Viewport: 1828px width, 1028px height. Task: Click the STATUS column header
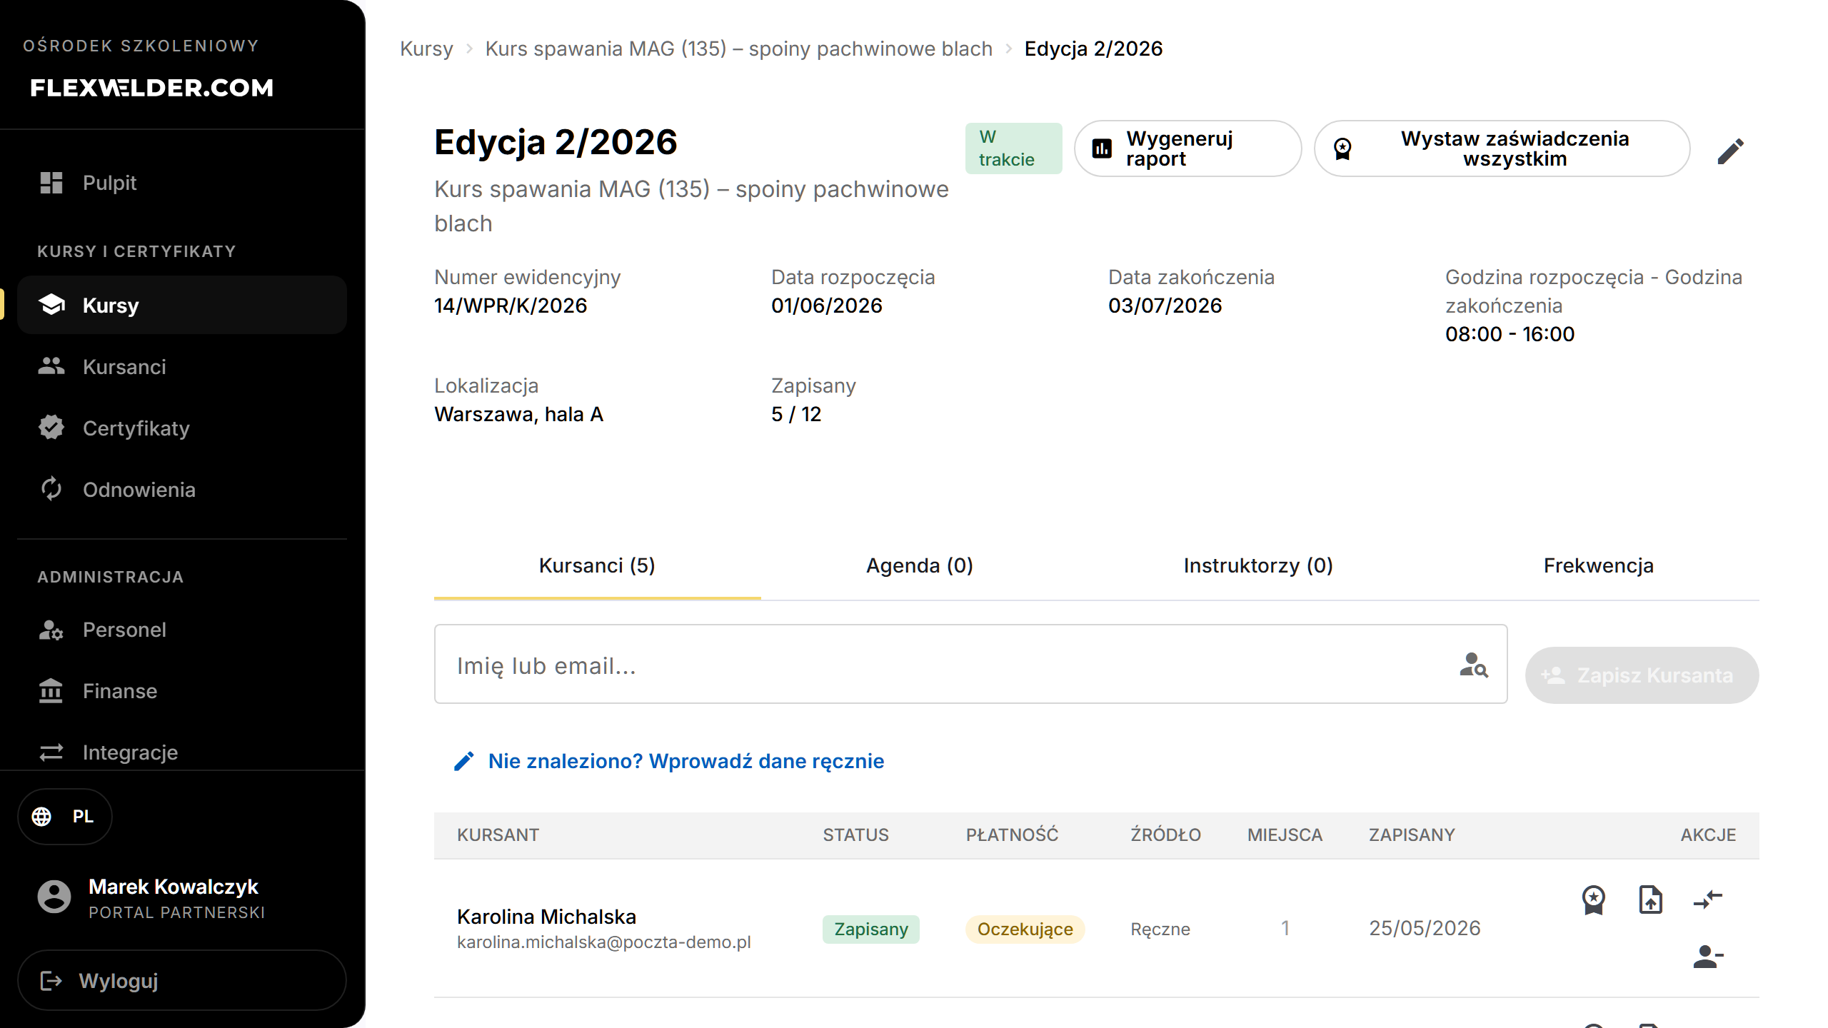point(856,835)
